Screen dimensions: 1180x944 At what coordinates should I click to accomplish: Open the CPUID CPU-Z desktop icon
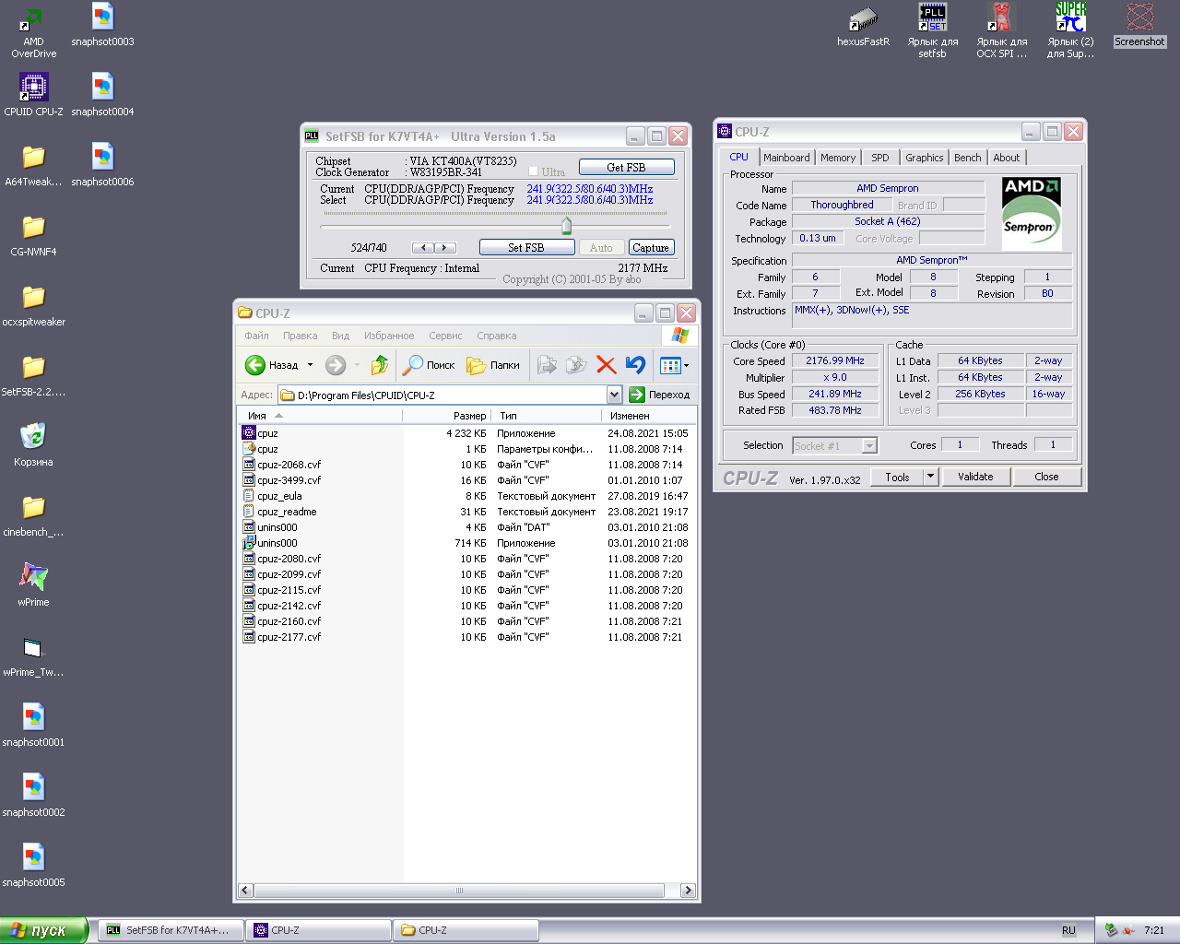coord(33,95)
